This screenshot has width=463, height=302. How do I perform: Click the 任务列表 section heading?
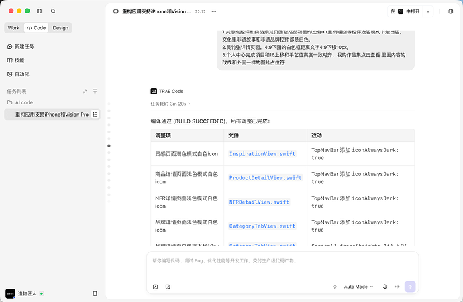tap(17, 91)
